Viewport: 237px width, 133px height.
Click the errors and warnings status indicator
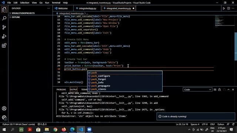tap(42, 124)
